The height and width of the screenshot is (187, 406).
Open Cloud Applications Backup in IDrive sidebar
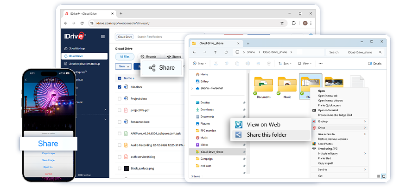(x=82, y=64)
